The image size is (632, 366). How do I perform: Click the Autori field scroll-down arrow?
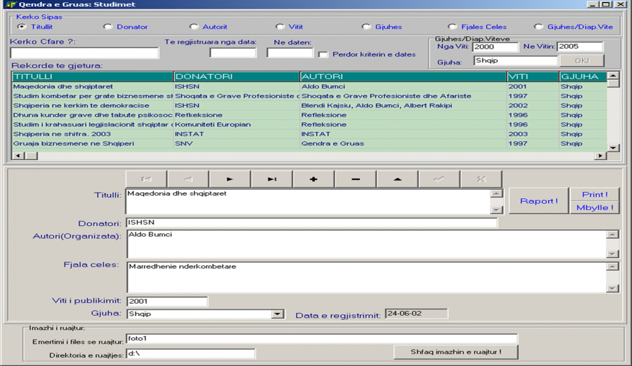click(x=613, y=254)
